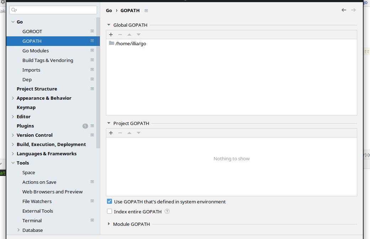Disable Use GOPATH defined in system environment
This screenshot has height=239, width=370.
(x=109, y=201)
